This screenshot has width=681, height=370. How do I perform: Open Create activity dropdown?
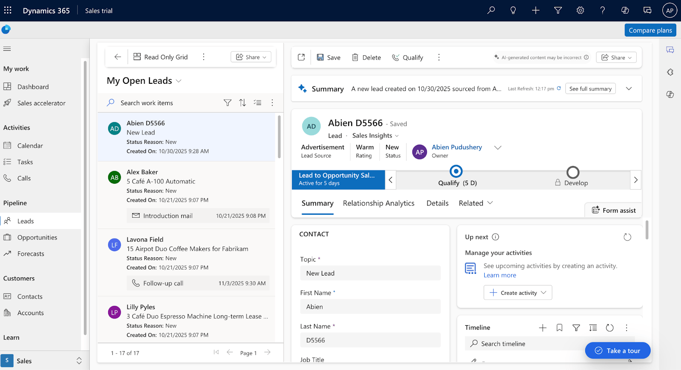pos(518,293)
